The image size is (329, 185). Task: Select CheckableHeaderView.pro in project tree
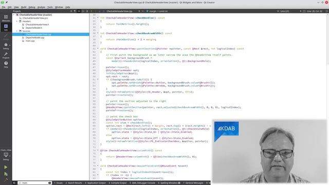35,18
